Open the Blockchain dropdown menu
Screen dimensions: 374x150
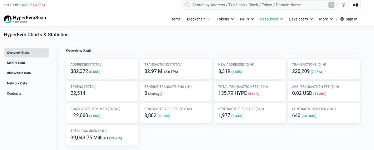199,19
